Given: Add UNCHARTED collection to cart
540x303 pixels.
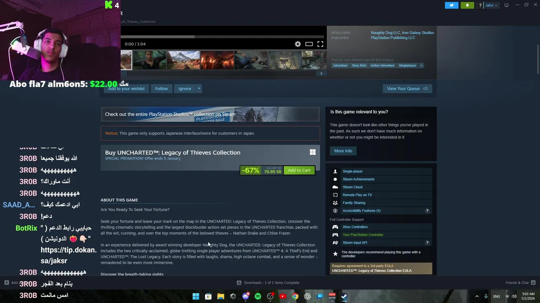Looking at the screenshot, I should coord(299,170).
